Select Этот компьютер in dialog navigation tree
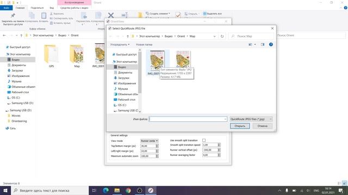Viewport: 348px width, 195px height. (125, 62)
